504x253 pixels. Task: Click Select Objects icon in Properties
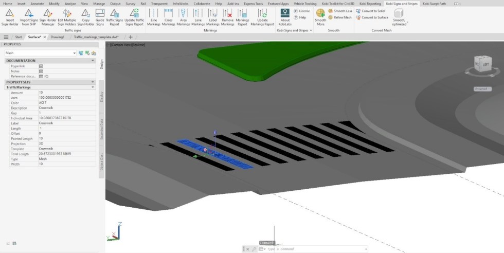pyautogui.click(x=87, y=53)
